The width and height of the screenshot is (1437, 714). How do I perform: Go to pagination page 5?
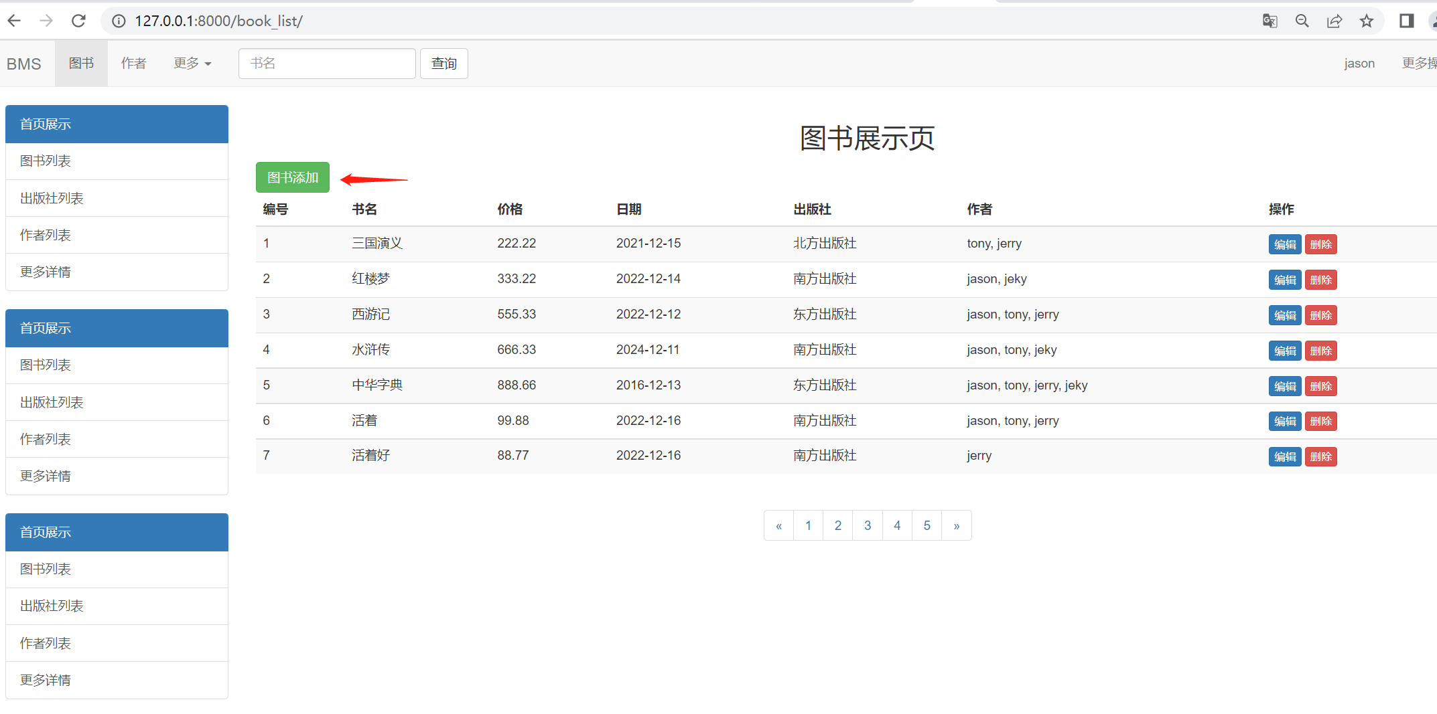927,525
